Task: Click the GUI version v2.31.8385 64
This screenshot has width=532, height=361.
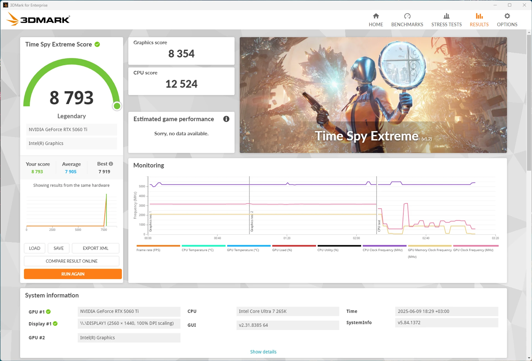Action: [288, 325]
